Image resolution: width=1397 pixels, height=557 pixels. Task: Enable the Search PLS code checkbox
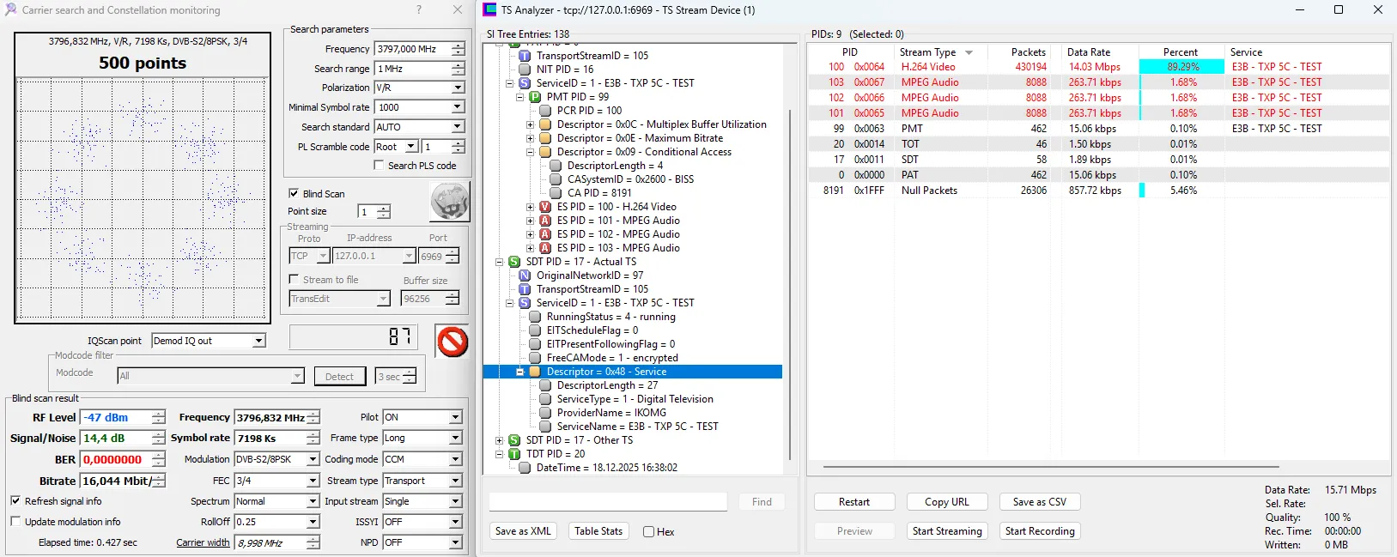pyautogui.click(x=379, y=166)
